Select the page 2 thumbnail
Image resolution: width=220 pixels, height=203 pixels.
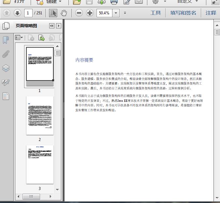tap(40, 116)
